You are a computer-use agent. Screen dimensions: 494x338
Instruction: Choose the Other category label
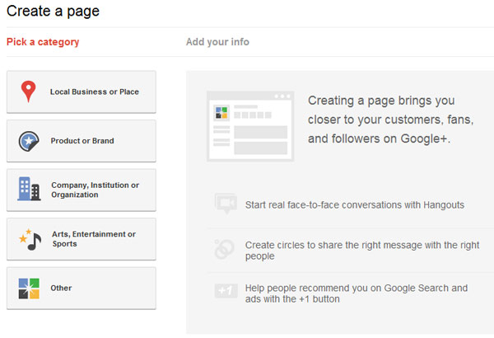click(x=61, y=289)
